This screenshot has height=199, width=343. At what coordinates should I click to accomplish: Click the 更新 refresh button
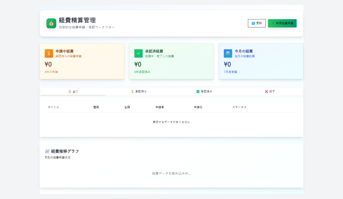[257, 23]
